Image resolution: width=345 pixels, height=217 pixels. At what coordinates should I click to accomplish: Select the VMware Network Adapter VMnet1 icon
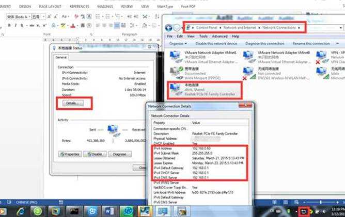[x=176, y=57]
